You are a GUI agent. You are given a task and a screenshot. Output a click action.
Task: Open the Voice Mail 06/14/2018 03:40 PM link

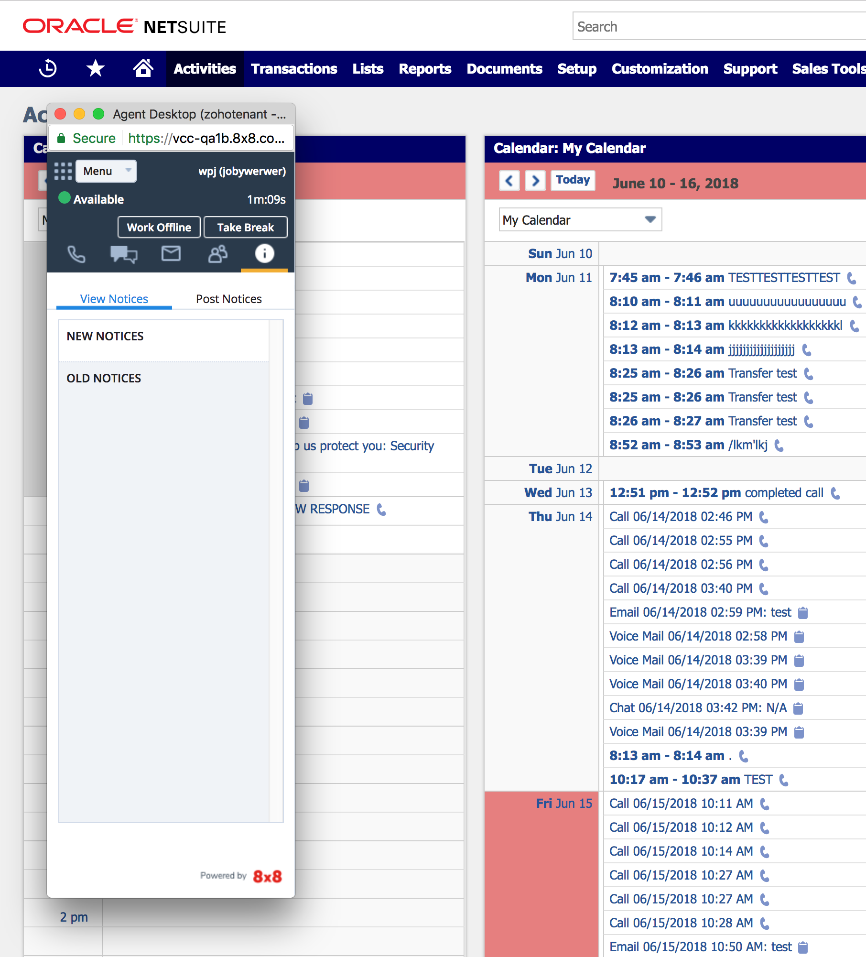698,684
